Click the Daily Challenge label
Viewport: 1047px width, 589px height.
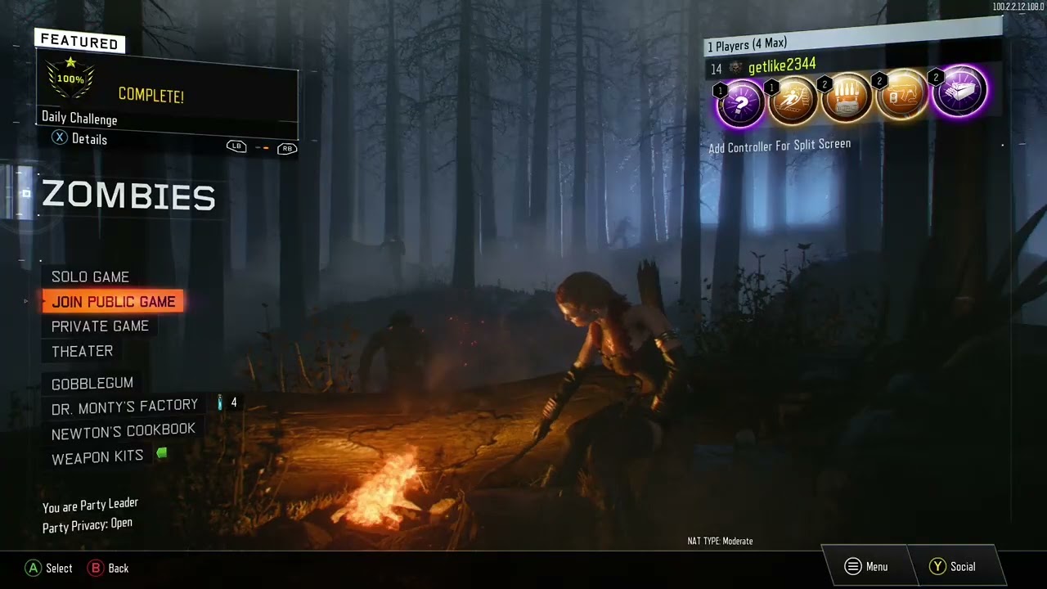(79, 118)
